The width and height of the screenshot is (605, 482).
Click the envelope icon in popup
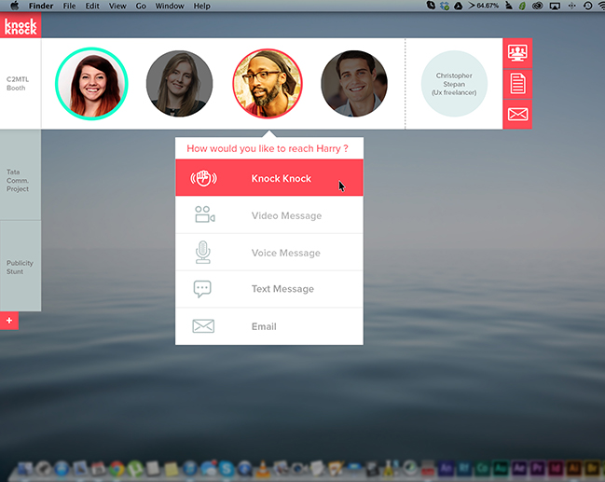[203, 326]
